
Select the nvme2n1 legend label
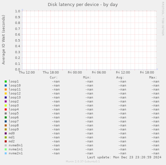(x=16, y=153)
